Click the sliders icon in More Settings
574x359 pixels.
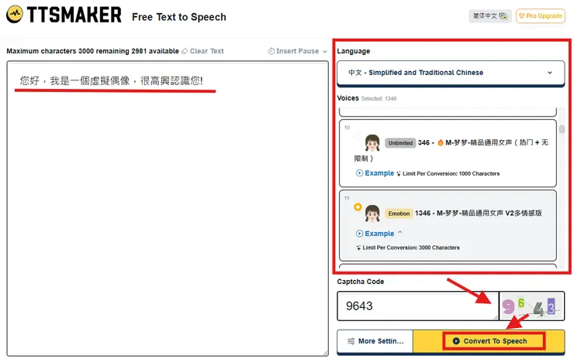(x=351, y=341)
